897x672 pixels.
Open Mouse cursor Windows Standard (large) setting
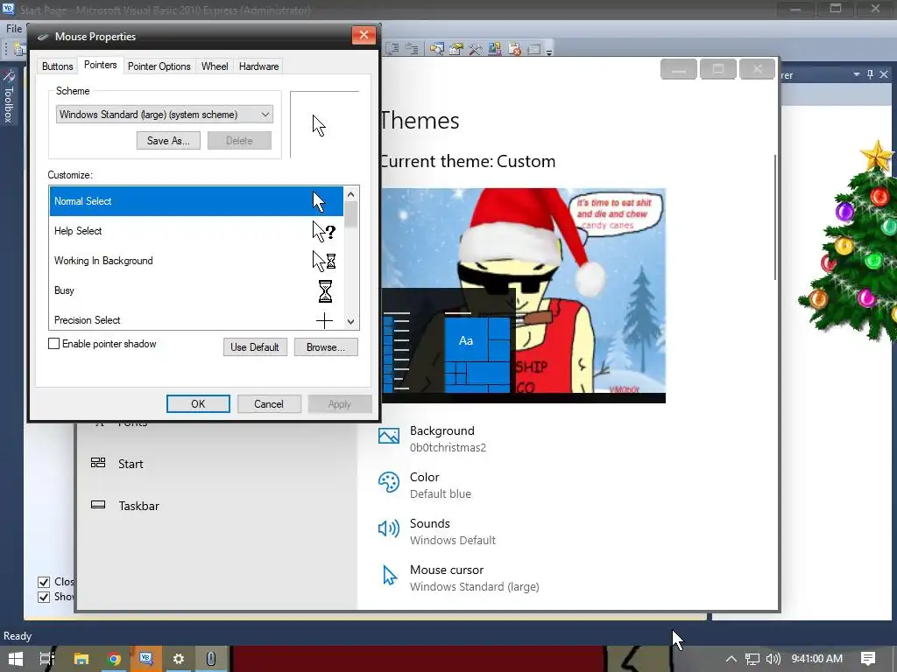click(x=461, y=577)
